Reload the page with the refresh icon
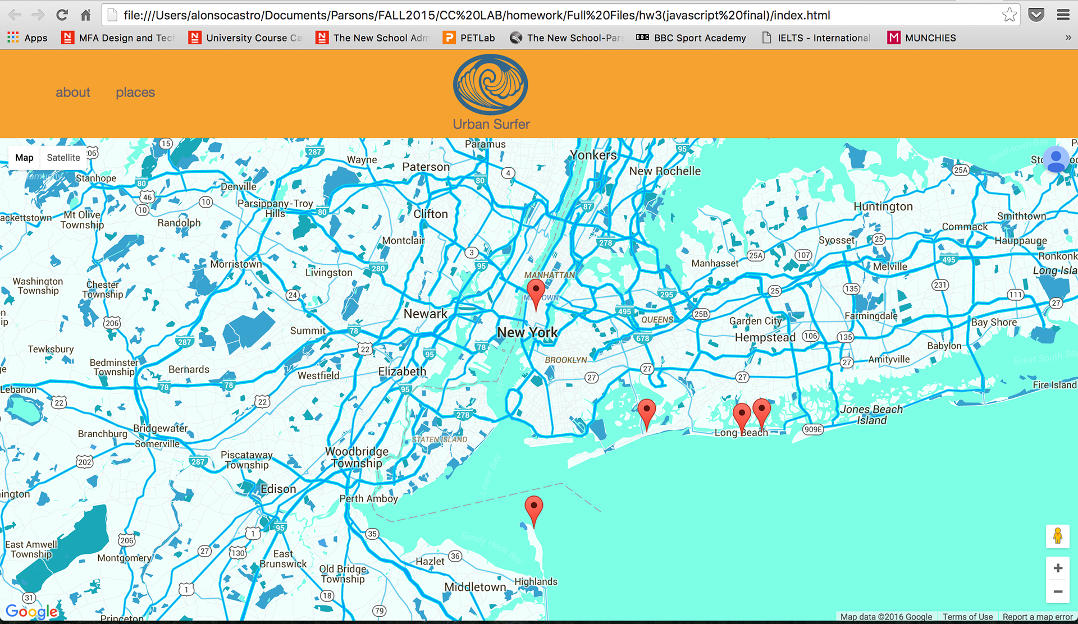Screen dimensions: 1078x624 [x=62, y=15]
